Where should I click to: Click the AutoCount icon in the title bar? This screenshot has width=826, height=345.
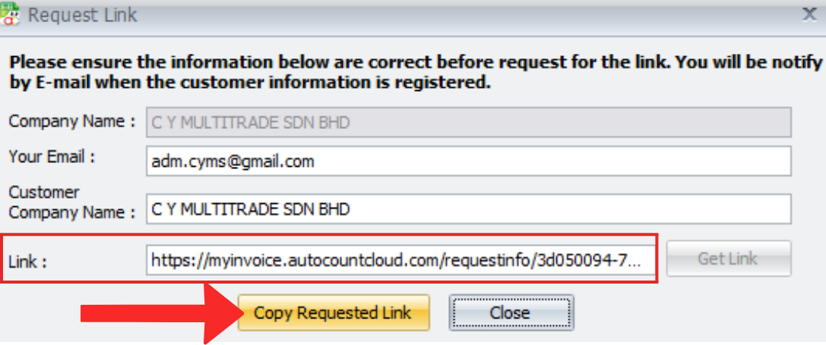(10, 14)
